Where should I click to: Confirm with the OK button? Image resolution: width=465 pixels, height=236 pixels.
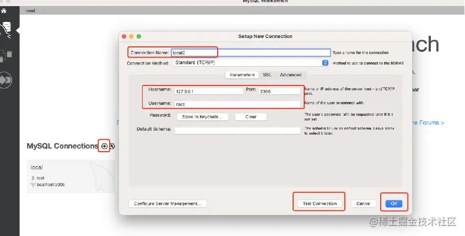[x=394, y=203]
